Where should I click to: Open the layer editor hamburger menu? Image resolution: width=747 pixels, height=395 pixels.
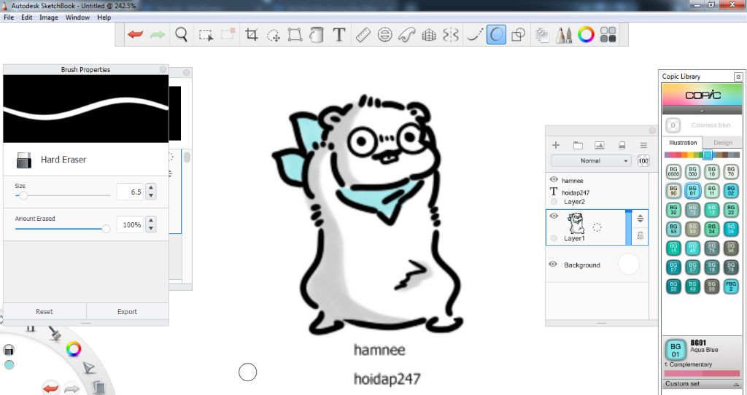coord(643,145)
